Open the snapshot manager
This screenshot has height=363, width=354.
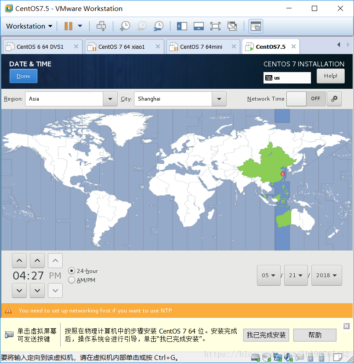click(159, 26)
